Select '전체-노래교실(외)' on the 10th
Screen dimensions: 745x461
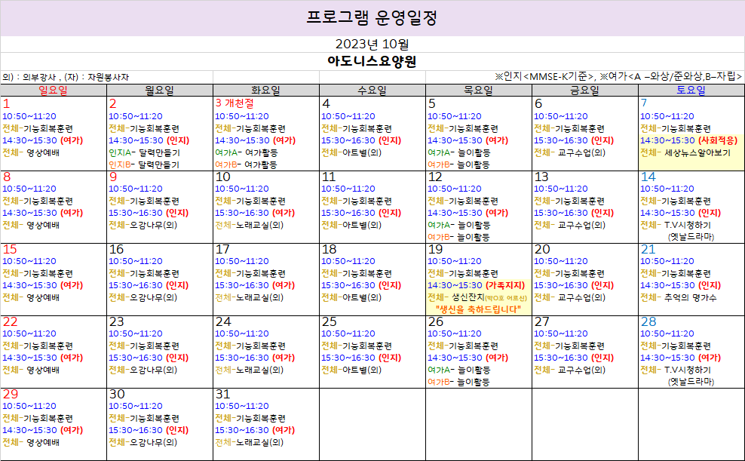250,226
